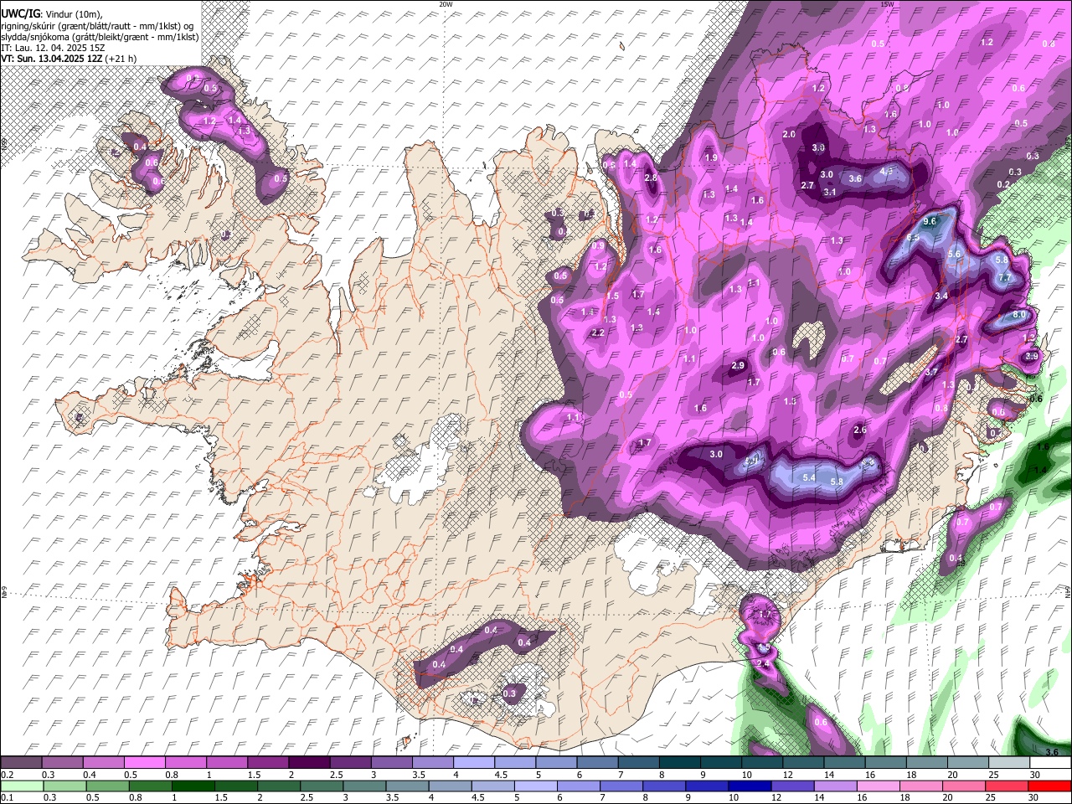The image size is (1072, 804).
Task: Click the 8.0 precipitation value near the east coast
Action: click(x=1018, y=315)
